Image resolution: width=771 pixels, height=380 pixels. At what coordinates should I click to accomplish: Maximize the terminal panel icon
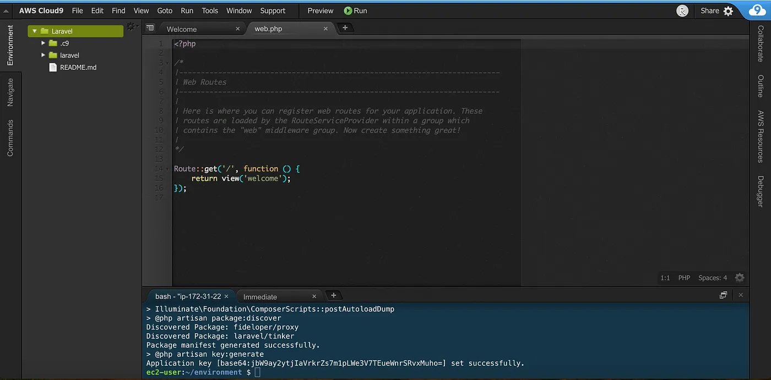click(723, 295)
